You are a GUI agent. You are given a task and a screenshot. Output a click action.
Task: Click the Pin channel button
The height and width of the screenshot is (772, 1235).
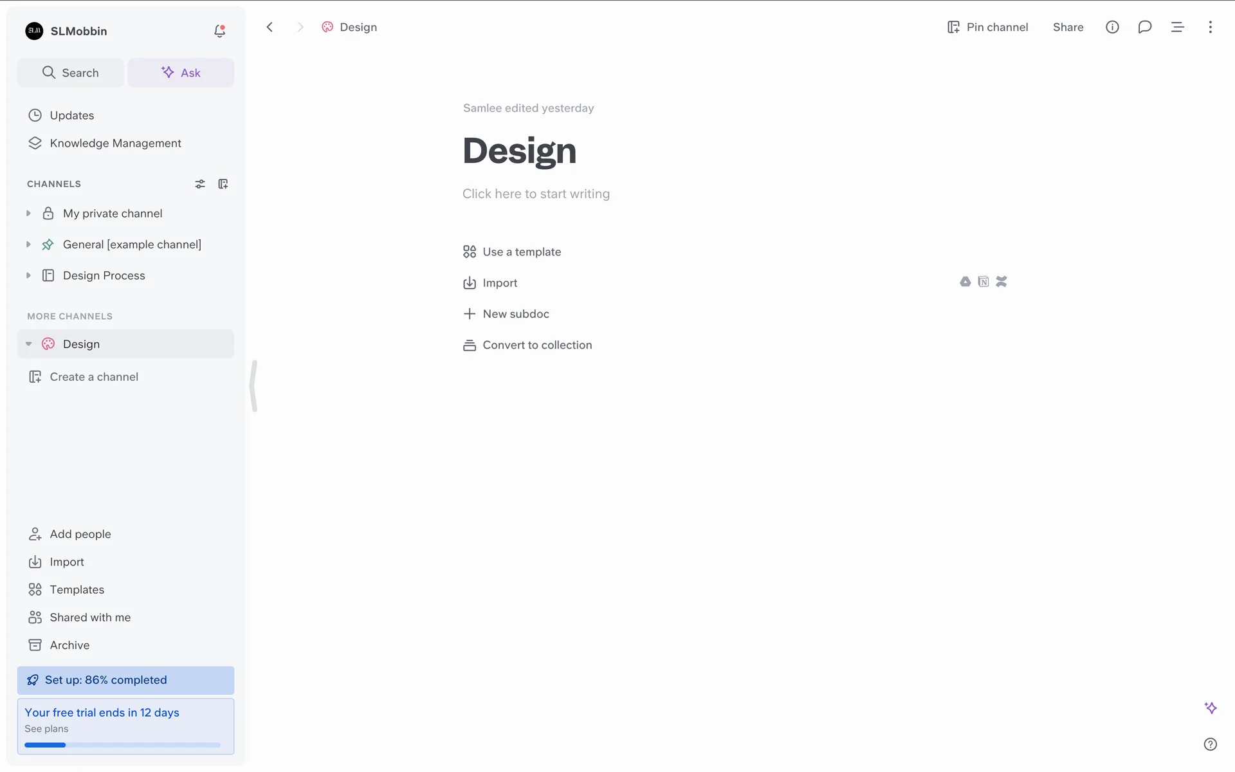pyautogui.click(x=987, y=27)
